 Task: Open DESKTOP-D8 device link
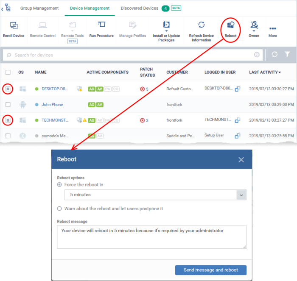coord(55,89)
